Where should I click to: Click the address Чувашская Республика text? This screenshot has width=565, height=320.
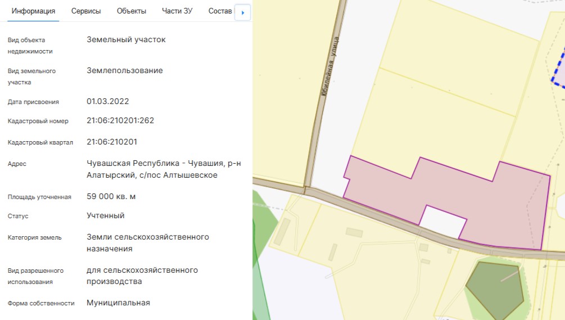[x=164, y=169]
